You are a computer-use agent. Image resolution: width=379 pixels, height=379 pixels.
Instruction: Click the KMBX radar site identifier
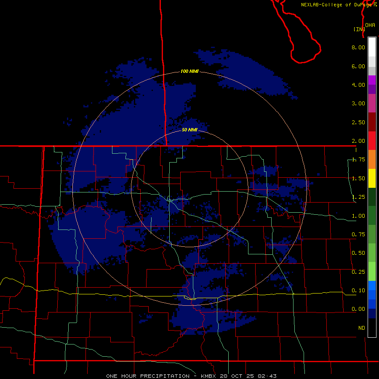pyautogui.click(x=209, y=376)
